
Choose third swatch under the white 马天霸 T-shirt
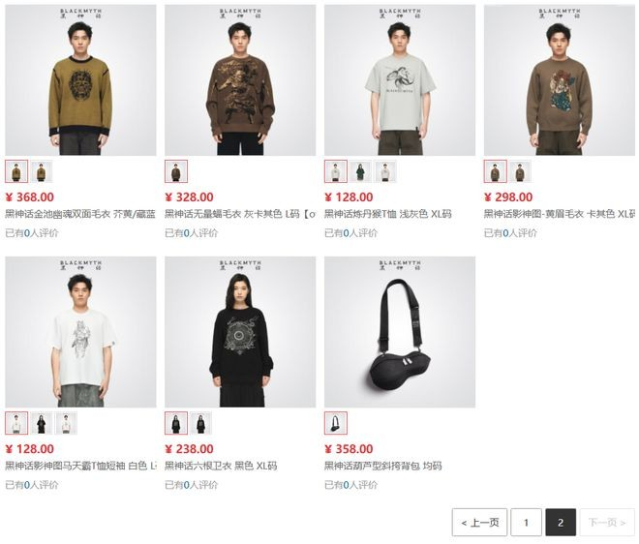tap(66, 423)
